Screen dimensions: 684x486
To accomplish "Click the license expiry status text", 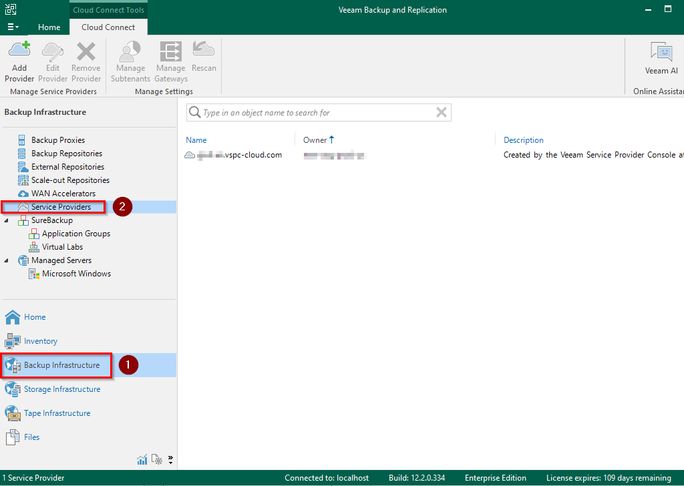I will (609, 478).
